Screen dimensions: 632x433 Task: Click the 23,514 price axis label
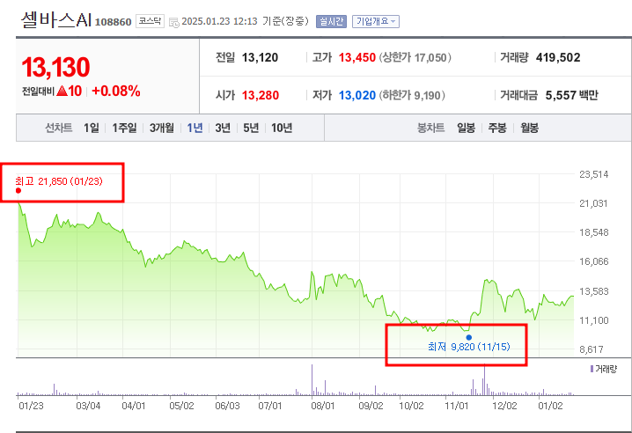click(x=593, y=174)
